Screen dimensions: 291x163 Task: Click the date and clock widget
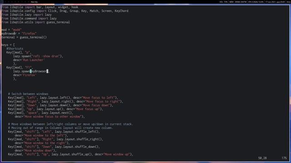(x=275, y=2)
